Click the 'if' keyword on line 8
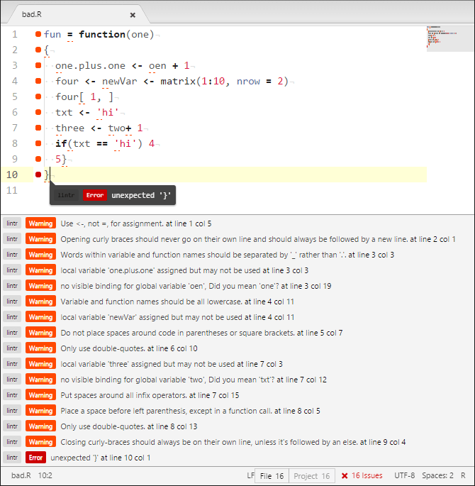This screenshot has width=475, height=486. pyautogui.click(x=61, y=143)
